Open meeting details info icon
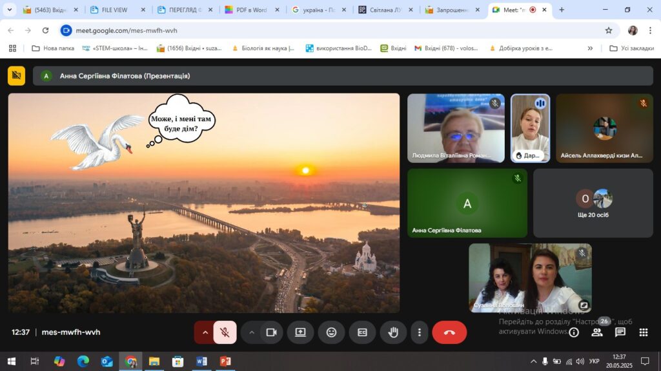This screenshot has width=661, height=371. (x=574, y=332)
